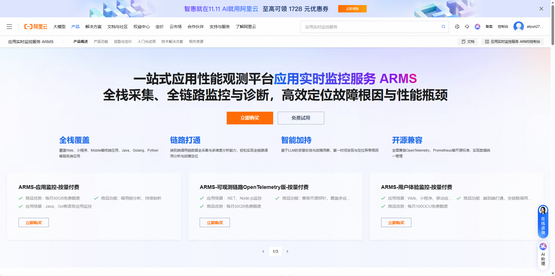Open the 权益中心 menu

pos(142,27)
